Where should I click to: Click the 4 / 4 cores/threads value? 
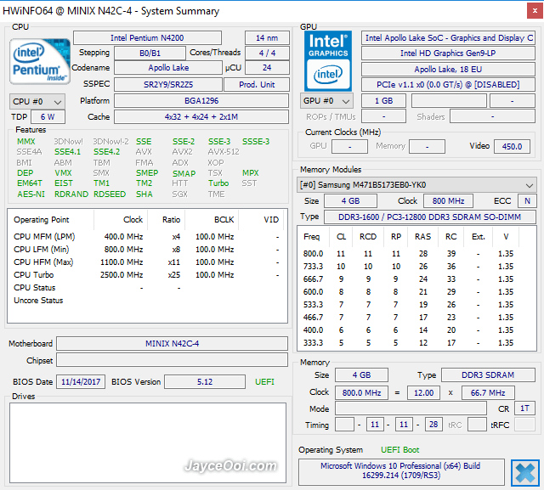pyautogui.click(x=267, y=53)
